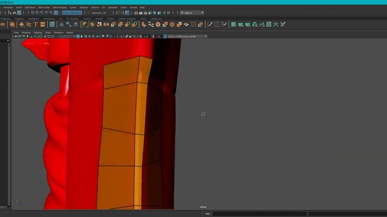Image resolution: width=387 pixels, height=217 pixels.
Task: Open the Arnold menu
Action: 133,8
